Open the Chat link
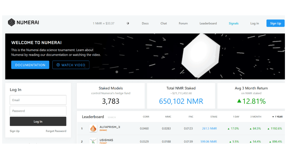Viewport: 294px width, 165px height. click(163, 23)
